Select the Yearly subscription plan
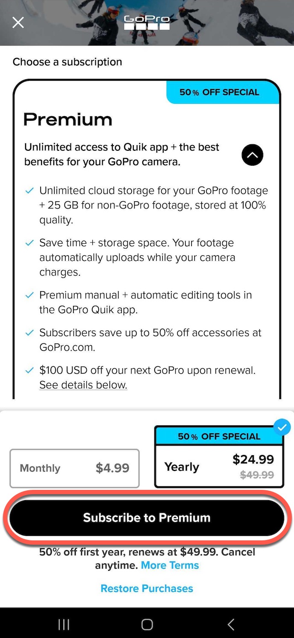 coord(219,467)
